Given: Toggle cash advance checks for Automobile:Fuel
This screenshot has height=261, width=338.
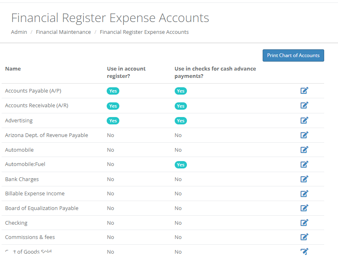Looking at the screenshot, I should click(x=180, y=164).
